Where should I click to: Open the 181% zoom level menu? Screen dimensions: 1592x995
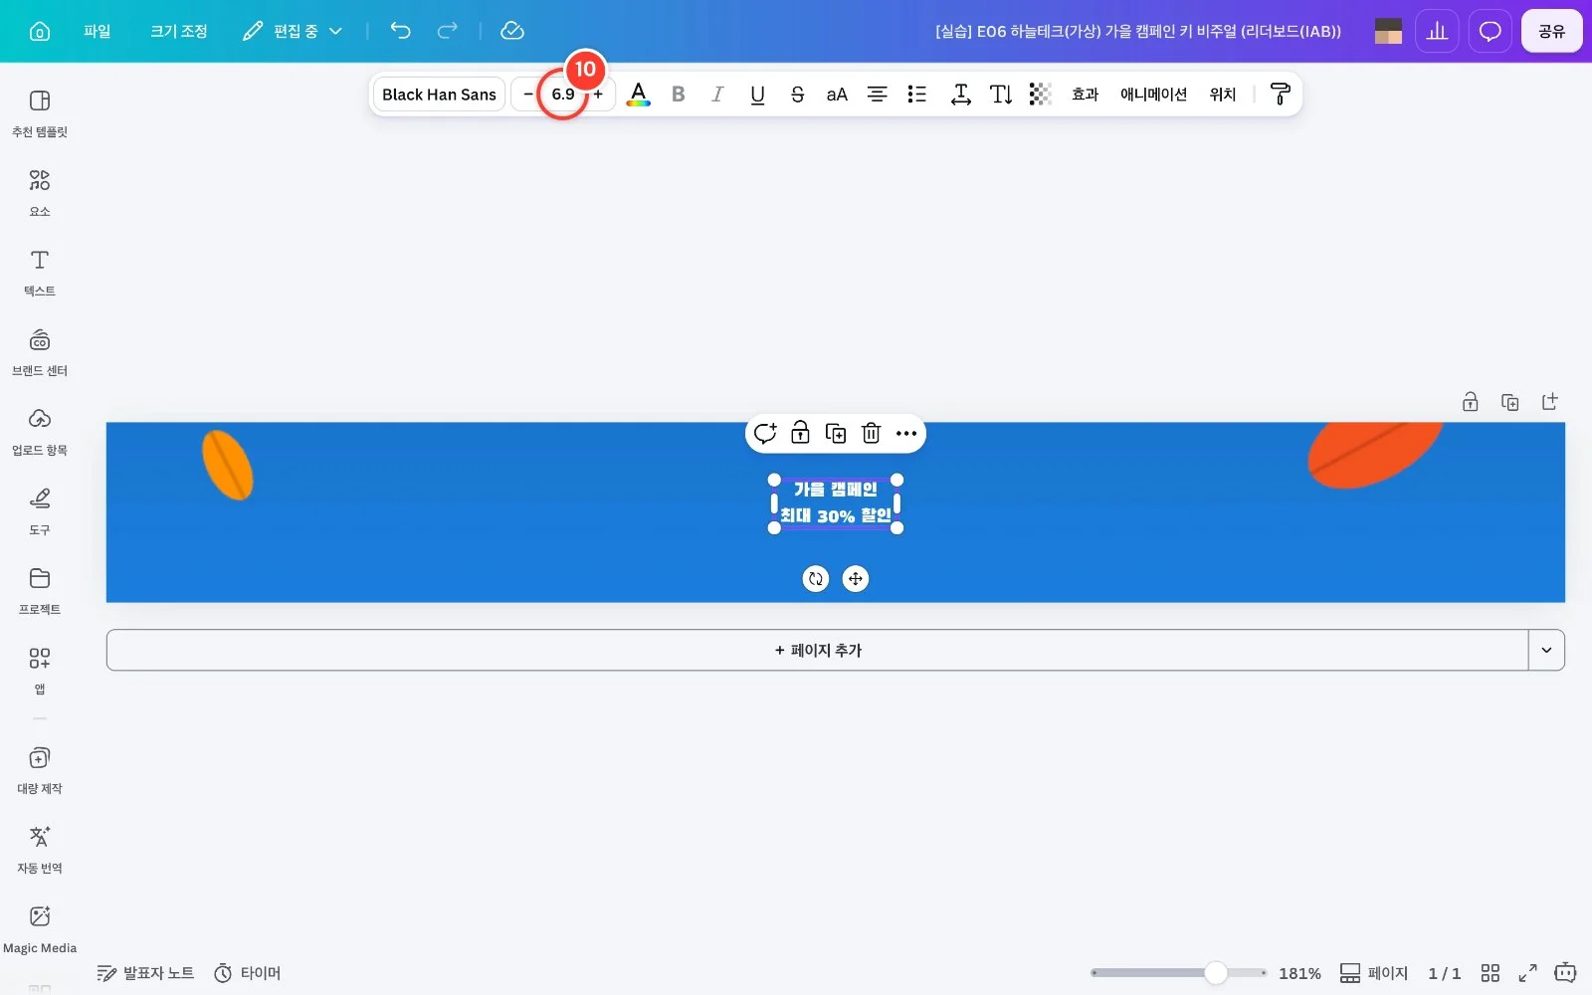1299,973
